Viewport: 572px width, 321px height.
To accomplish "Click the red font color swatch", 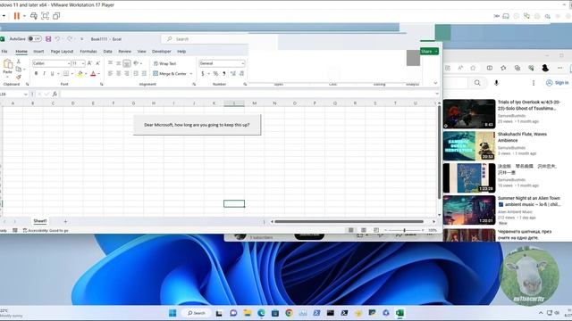I will point(93,74).
